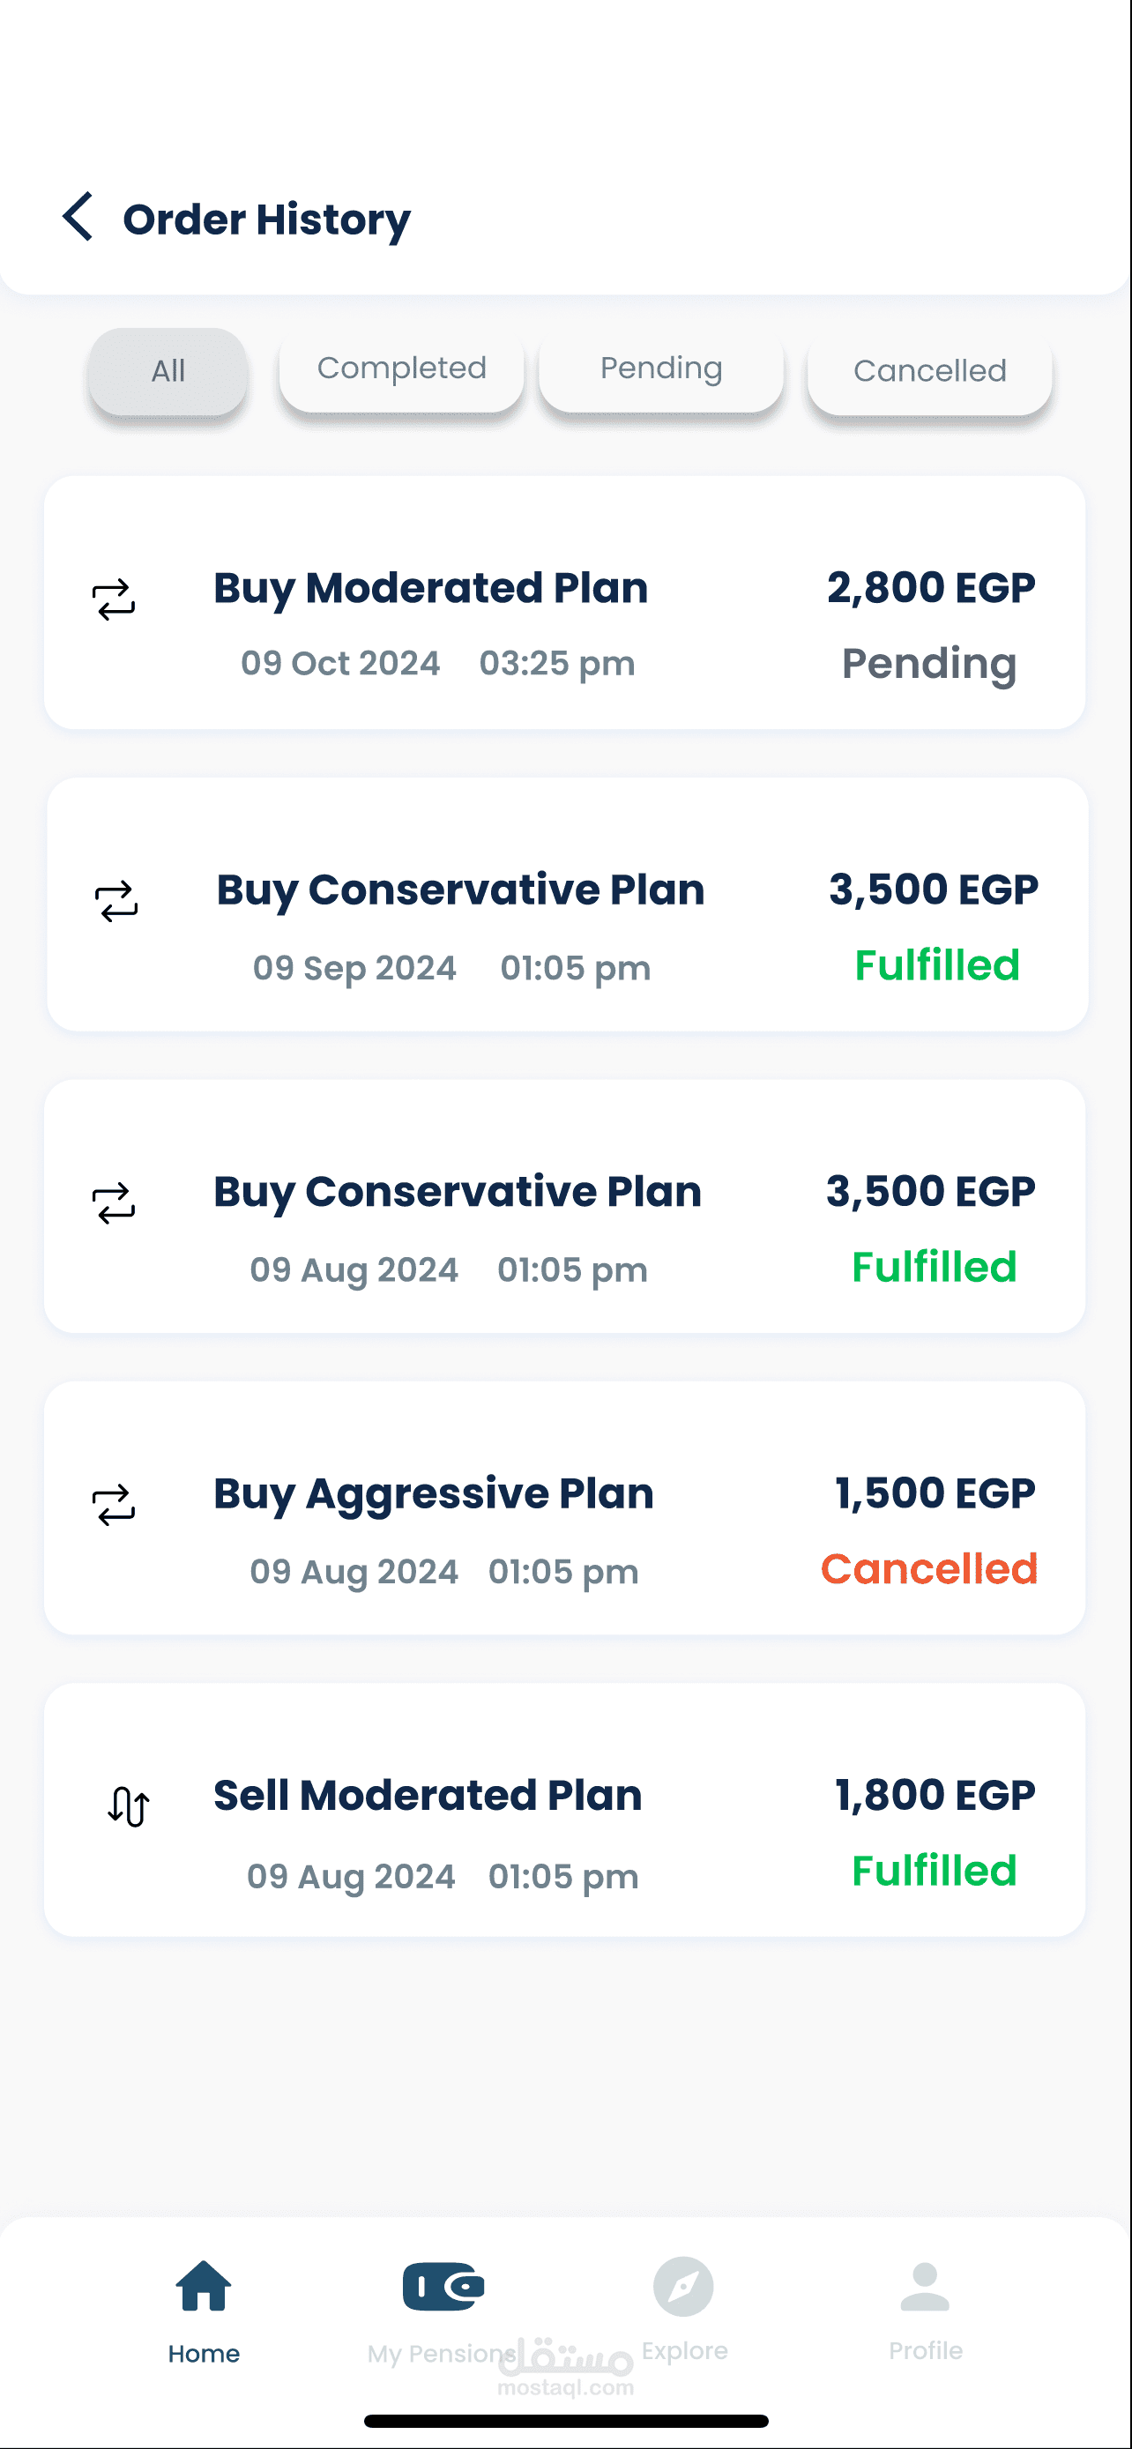
Task: Tap the swap icon on Buy Moderated Plan
Action: [114, 599]
